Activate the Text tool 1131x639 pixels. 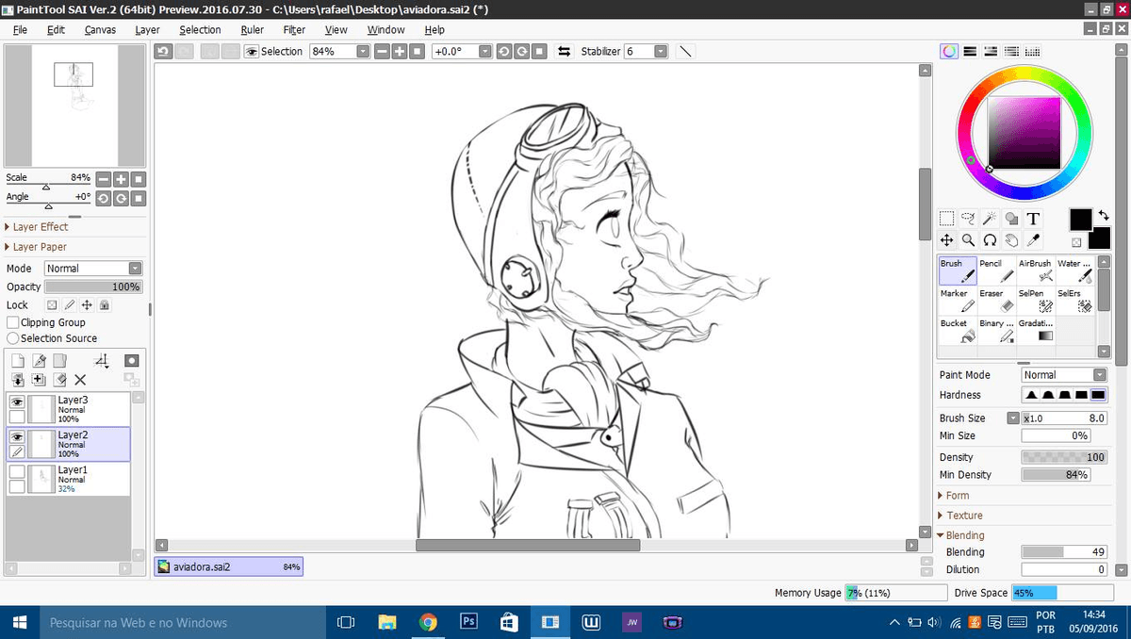pyautogui.click(x=1033, y=219)
